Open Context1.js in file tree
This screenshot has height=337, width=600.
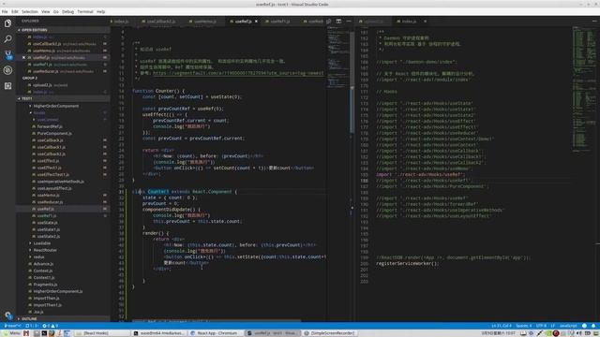44,278
